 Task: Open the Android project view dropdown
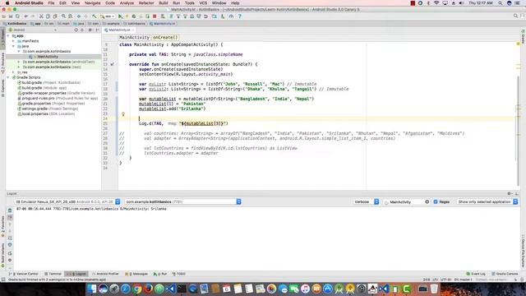coord(33,30)
